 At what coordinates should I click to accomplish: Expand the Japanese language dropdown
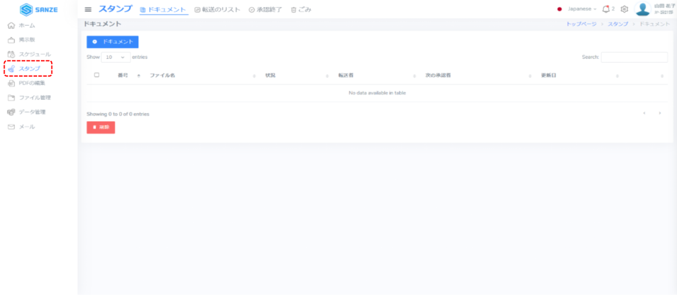tap(577, 9)
